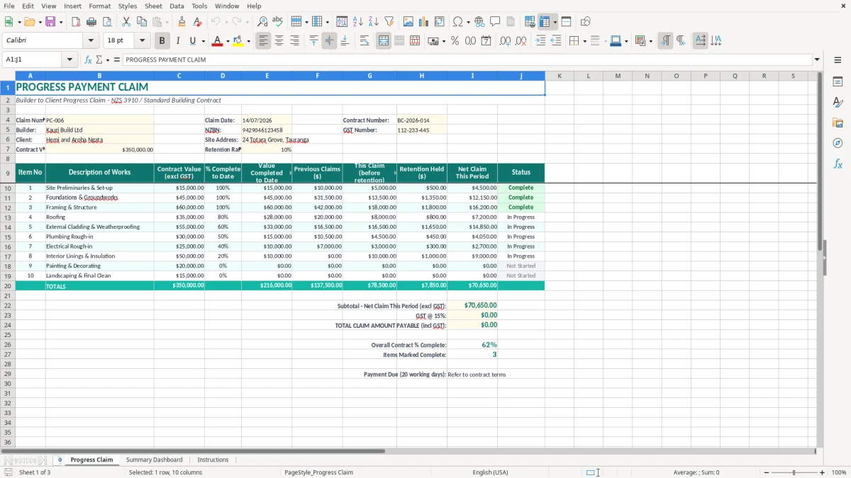Toggle Center Vertically alignment
Viewport: 851px width, 478px height.
pyautogui.click(x=329, y=41)
